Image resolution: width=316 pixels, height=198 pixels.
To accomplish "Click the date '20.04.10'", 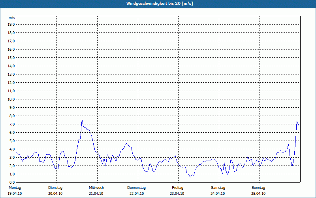I will coord(55,194).
